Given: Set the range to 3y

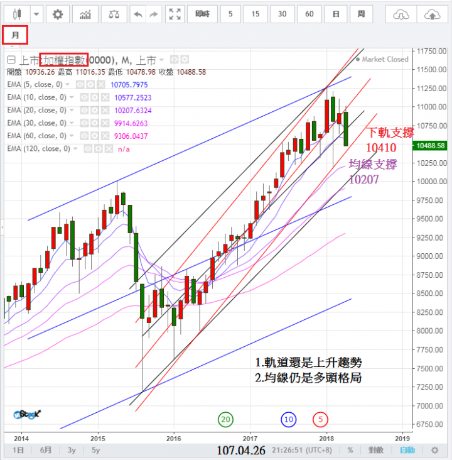Looking at the screenshot, I should [72, 450].
